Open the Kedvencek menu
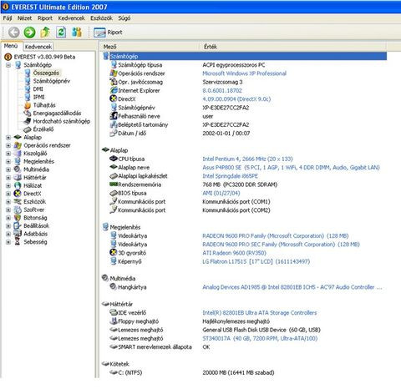Viewport: 401px width, 389px height. click(x=71, y=18)
